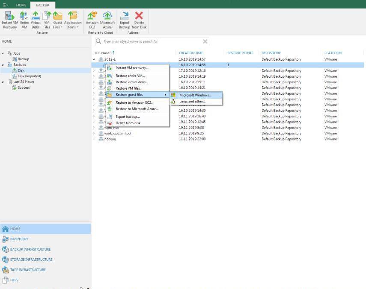Click the Tape Infrastructure pane icon
This screenshot has width=366, height=289.
coord(5,270)
